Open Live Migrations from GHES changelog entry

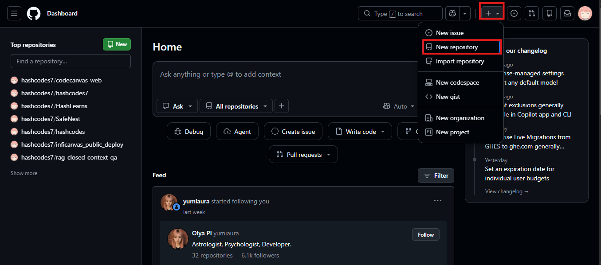click(x=528, y=142)
